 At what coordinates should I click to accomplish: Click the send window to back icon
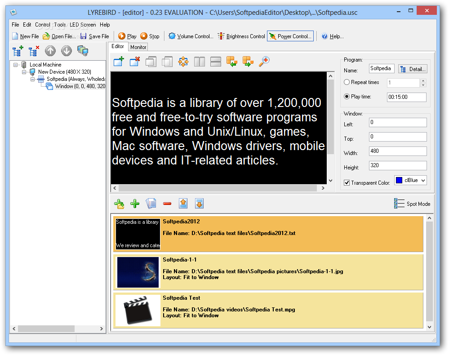pyautogui.click(x=167, y=61)
